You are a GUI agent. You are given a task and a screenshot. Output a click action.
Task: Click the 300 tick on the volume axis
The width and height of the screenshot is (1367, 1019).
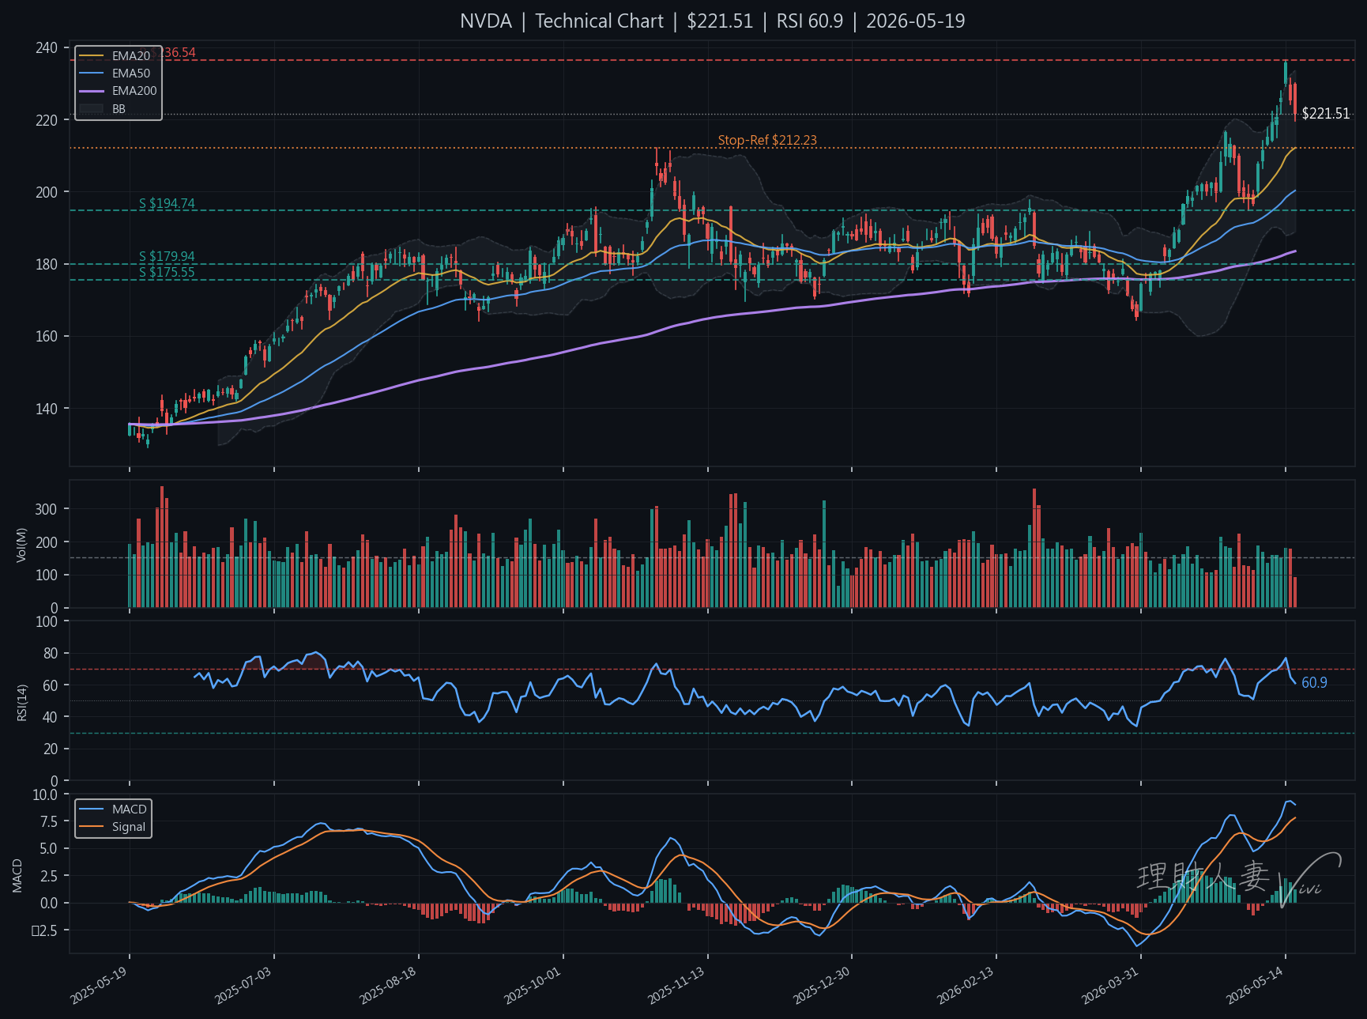(47, 509)
